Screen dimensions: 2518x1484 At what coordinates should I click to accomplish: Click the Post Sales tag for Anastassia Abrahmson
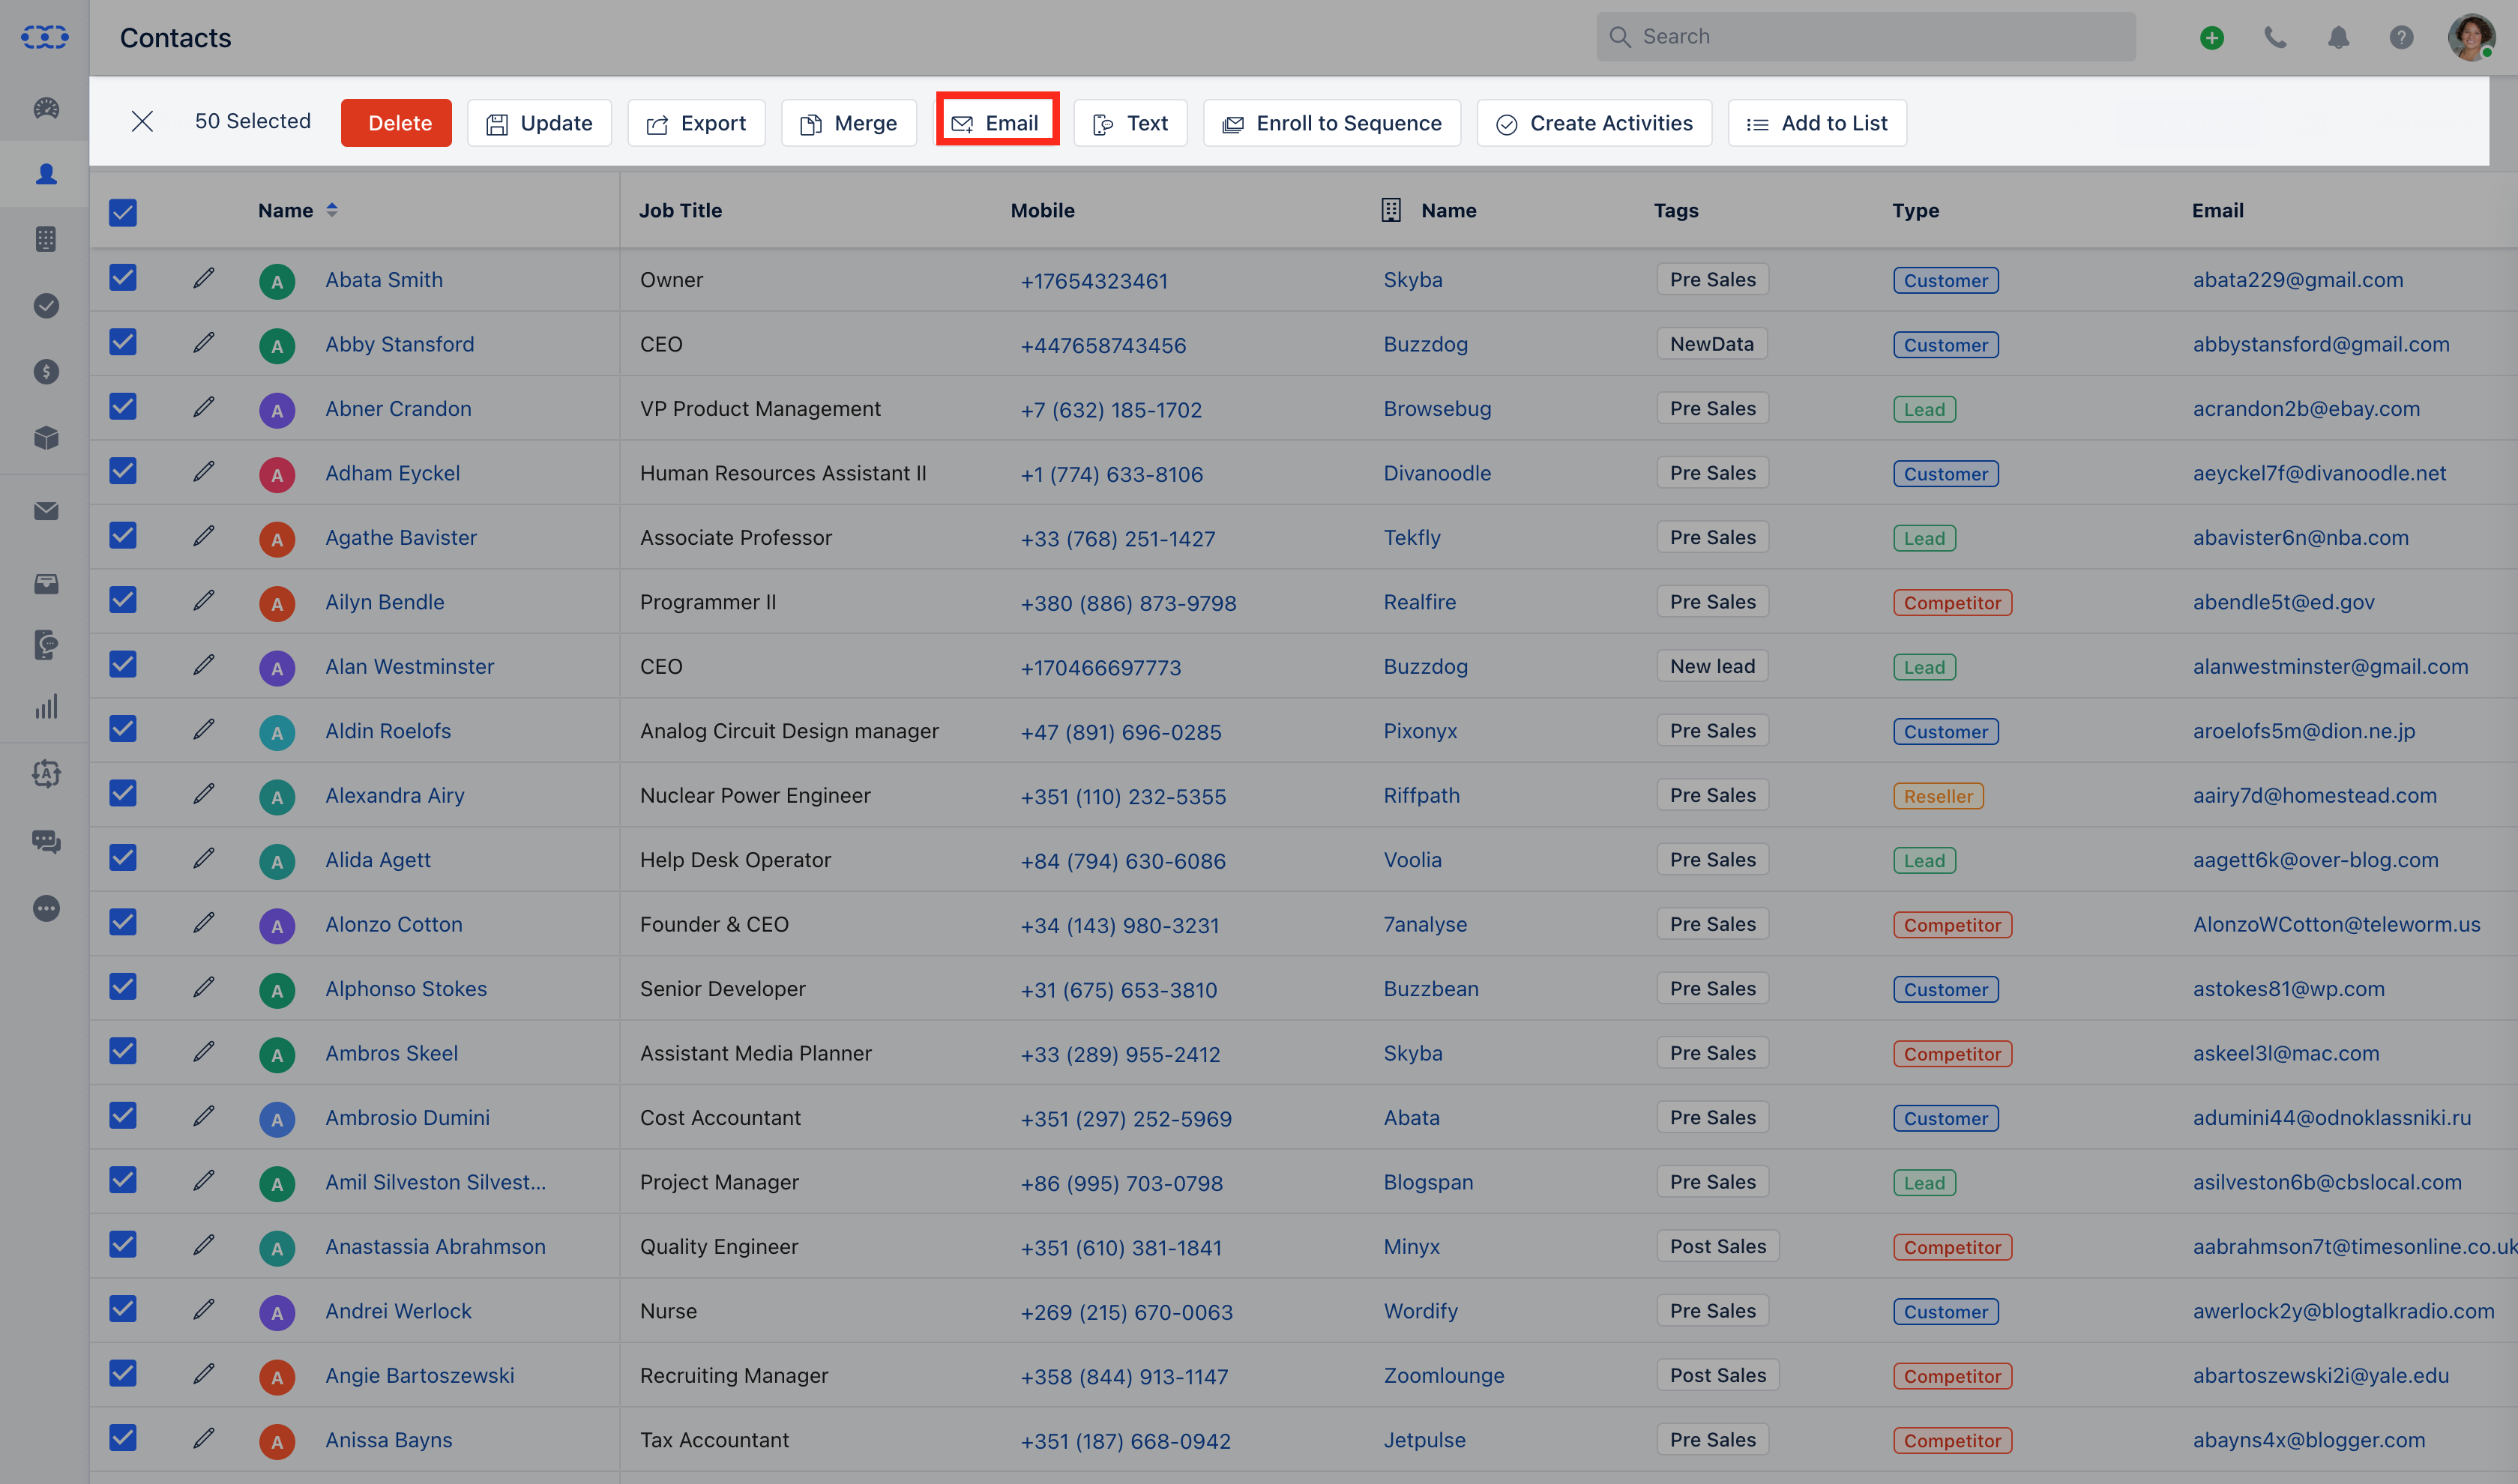1718,1246
